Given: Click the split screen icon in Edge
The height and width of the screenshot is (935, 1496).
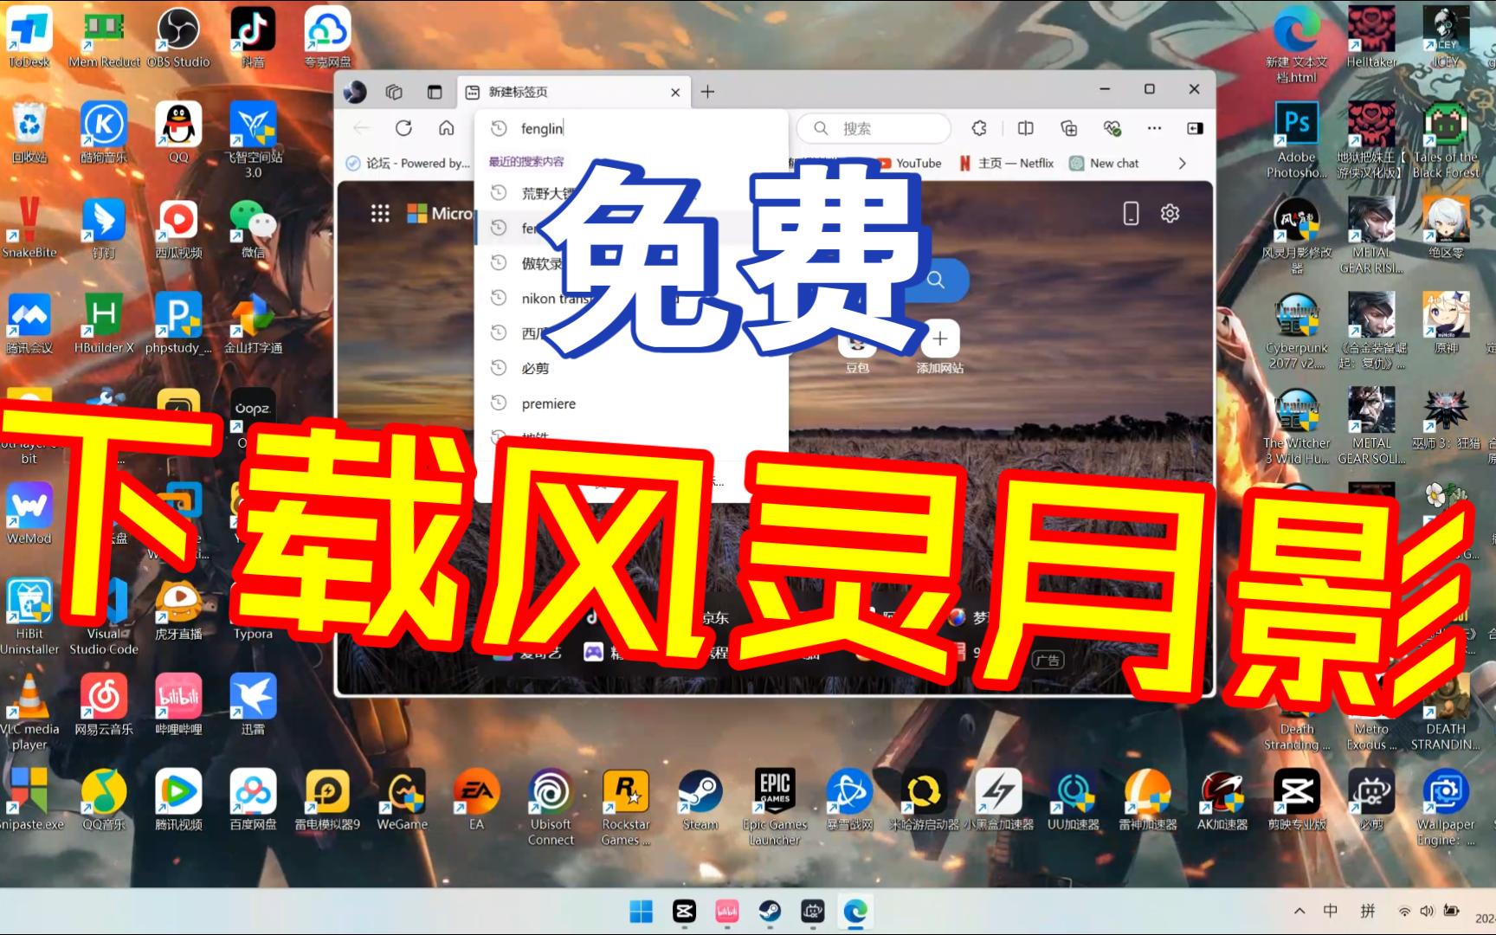Looking at the screenshot, I should (x=1025, y=127).
